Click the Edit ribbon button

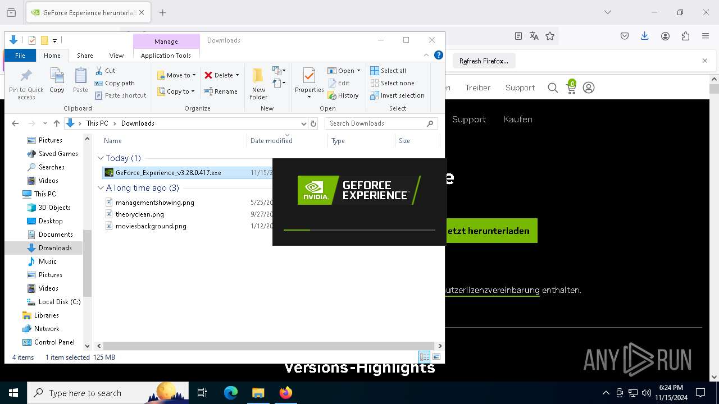pos(339,83)
